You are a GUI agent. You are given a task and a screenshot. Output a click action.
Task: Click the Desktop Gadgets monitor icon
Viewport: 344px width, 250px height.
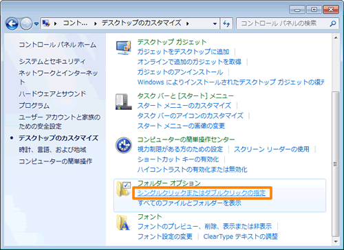123,47
